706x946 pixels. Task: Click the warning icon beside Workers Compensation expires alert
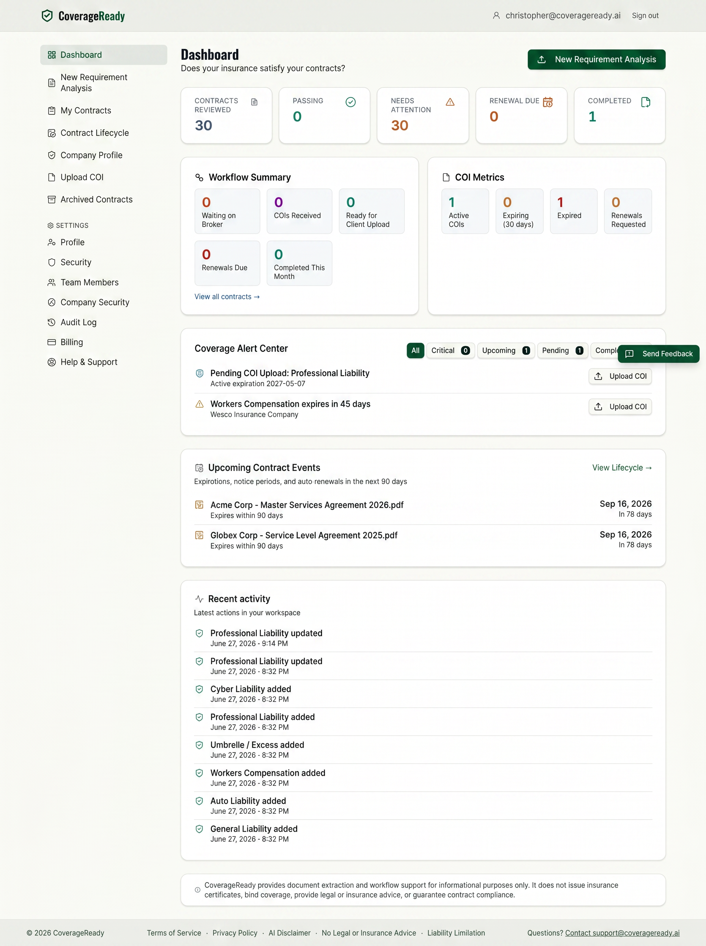pos(199,404)
